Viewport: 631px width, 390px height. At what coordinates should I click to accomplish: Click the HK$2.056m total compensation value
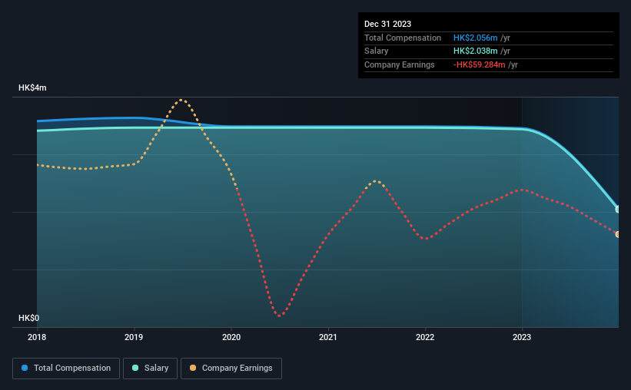coord(475,38)
